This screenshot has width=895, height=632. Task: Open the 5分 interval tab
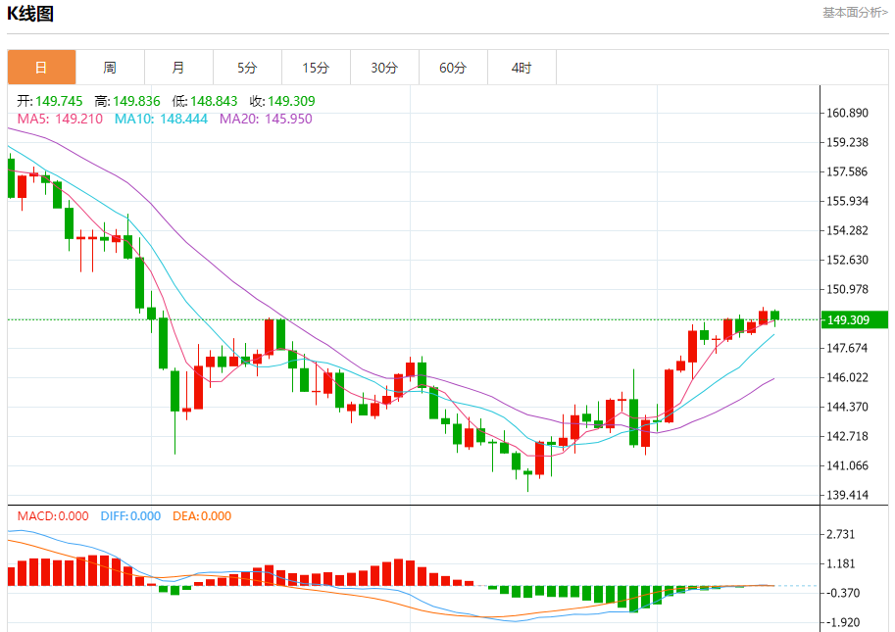click(x=247, y=68)
